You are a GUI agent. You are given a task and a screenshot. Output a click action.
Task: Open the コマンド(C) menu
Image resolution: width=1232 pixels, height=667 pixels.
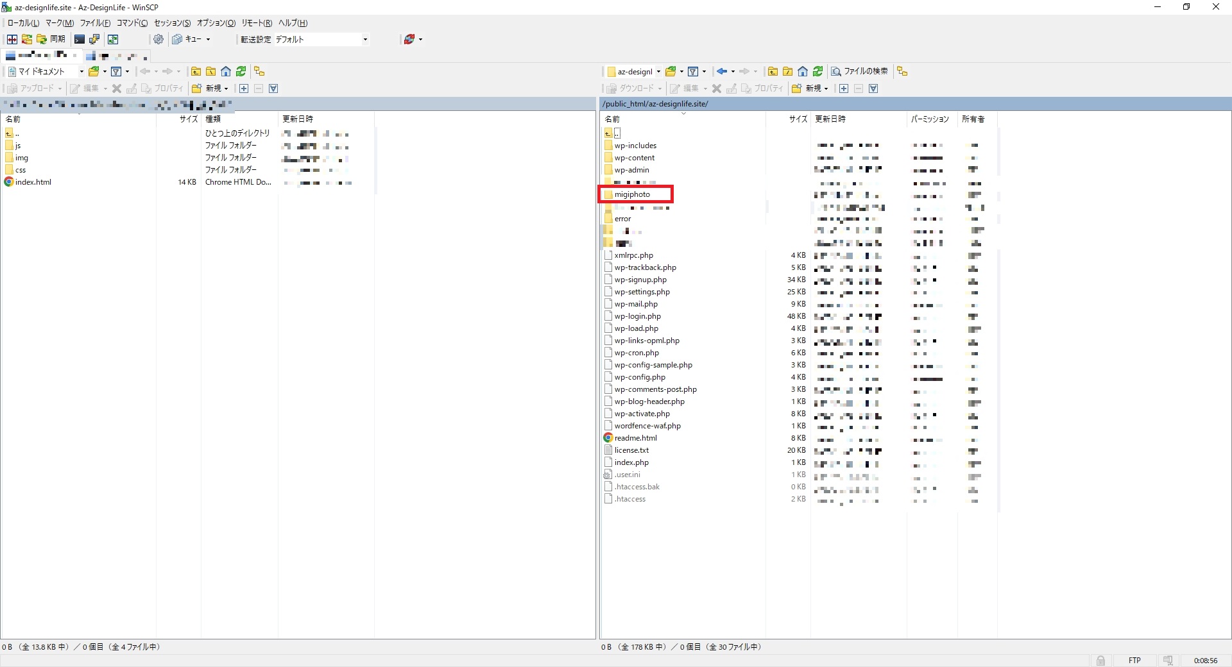pos(132,23)
